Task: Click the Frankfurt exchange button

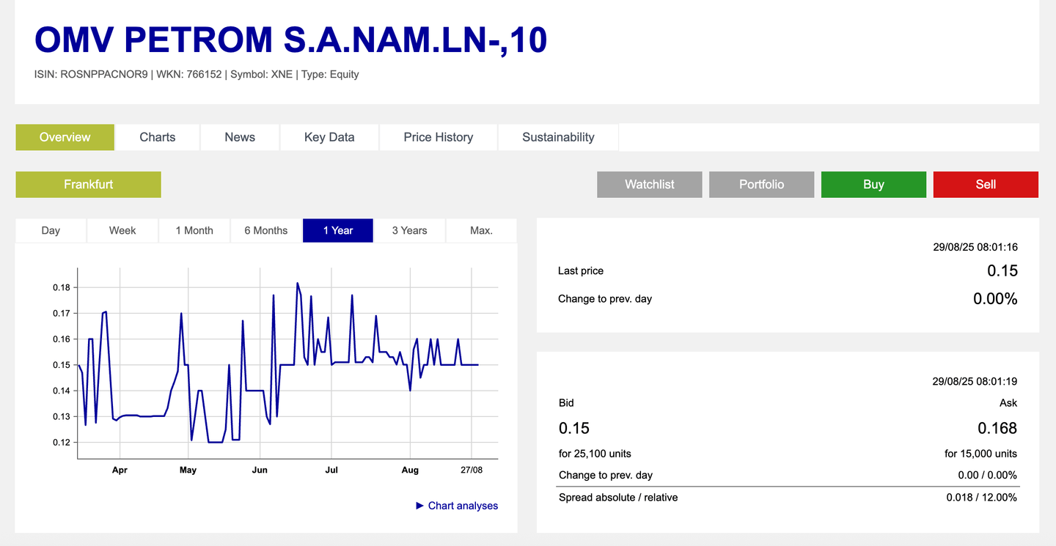Action: tap(88, 185)
